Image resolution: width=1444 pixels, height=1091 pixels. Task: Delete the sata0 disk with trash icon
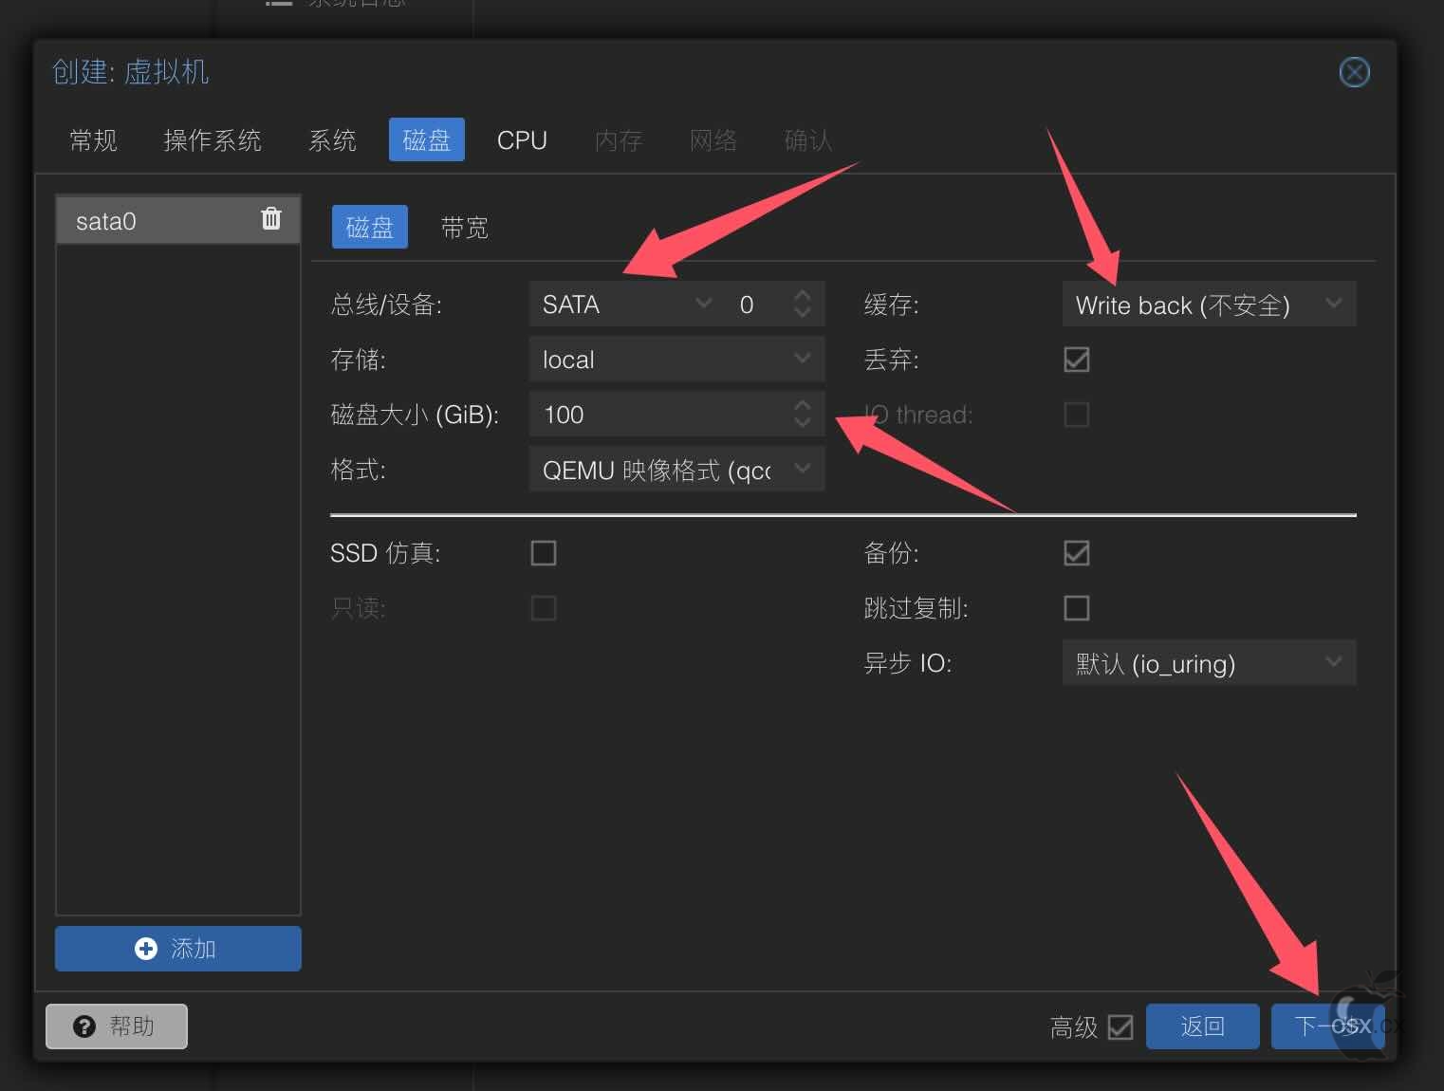coord(270,219)
